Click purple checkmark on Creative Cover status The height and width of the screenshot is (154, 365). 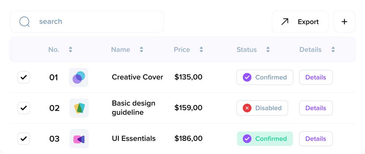click(247, 77)
